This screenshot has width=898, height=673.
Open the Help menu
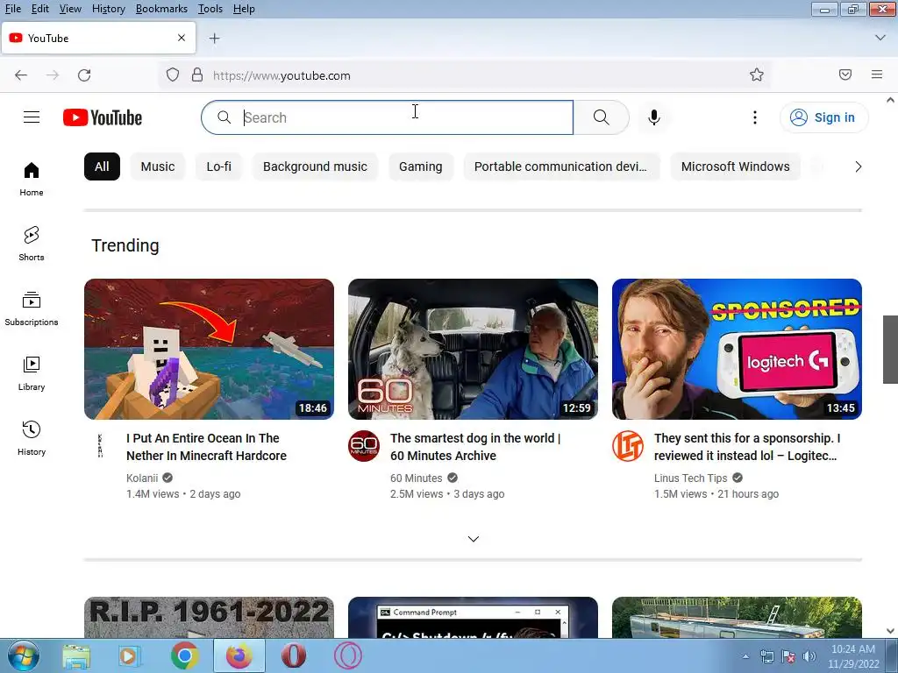[244, 9]
